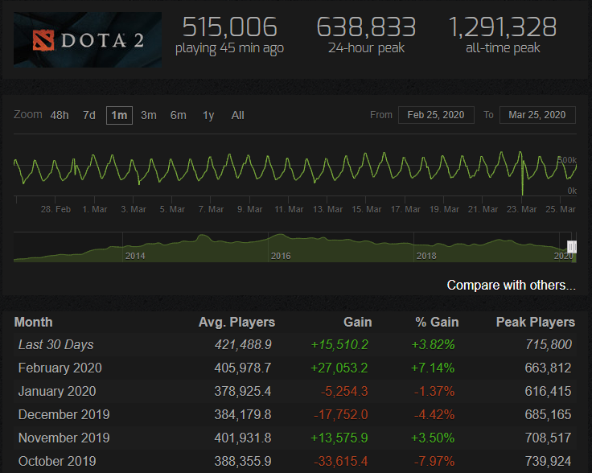Click the +7.14% gain percentage
The image size is (592, 473).
(x=433, y=368)
